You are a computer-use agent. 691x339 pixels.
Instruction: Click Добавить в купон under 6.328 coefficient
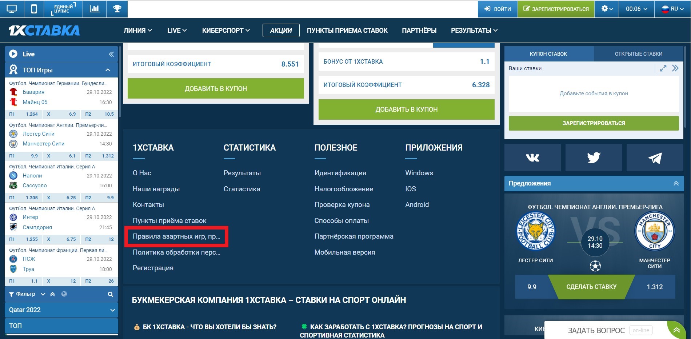tap(406, 109)
